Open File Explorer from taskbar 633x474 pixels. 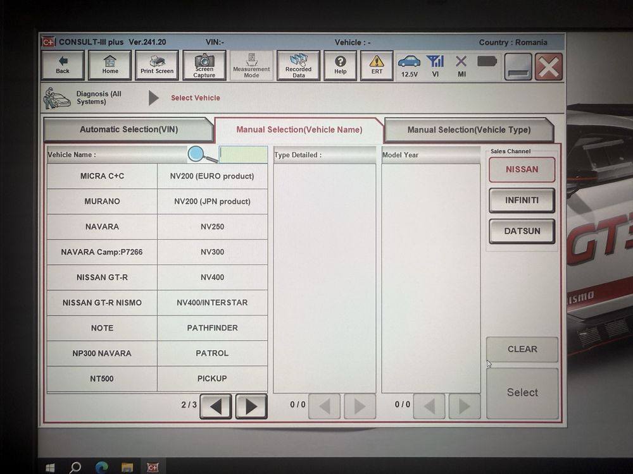[127, 468]
